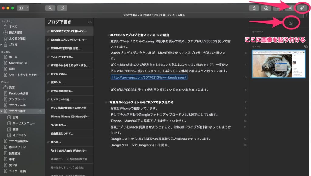Viewport: 311px width, 176px height.
Task: Open sheet 夢乃屋…
Action: pyautogui.click(x=69, y=142)
